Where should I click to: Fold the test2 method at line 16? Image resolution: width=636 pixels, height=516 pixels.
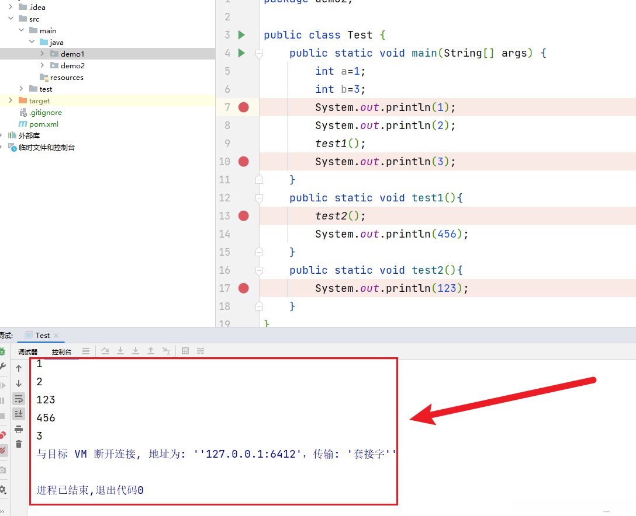coord(259,271)
